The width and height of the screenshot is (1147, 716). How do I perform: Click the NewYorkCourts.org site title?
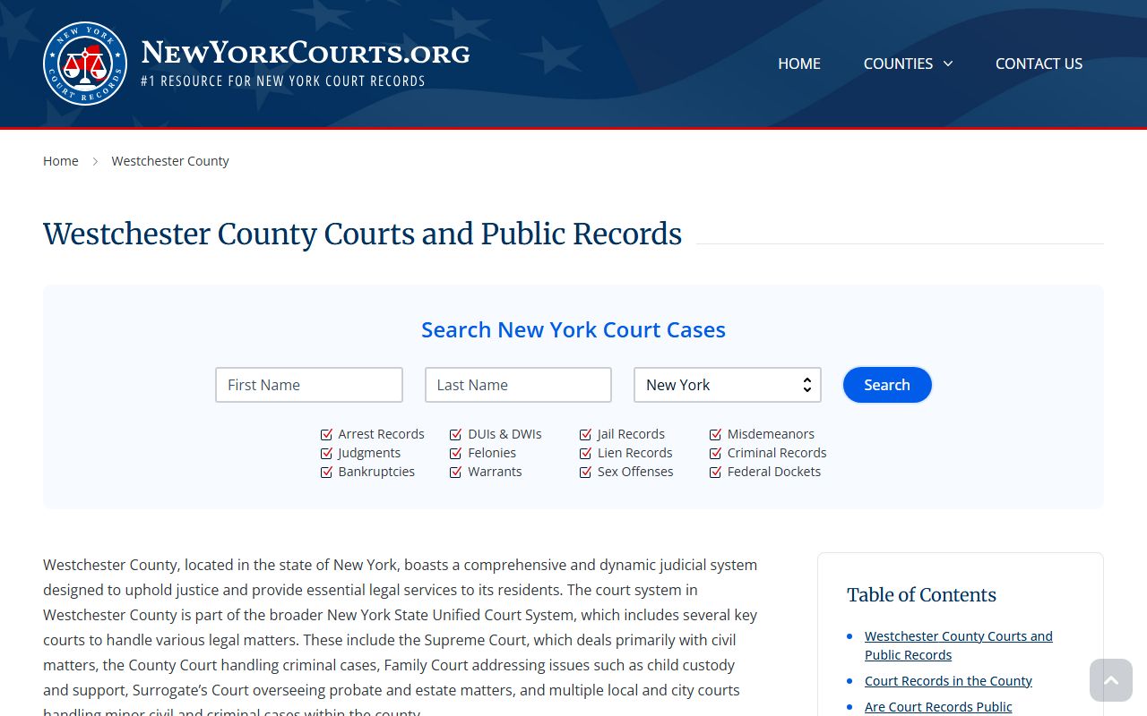[306, 53]
